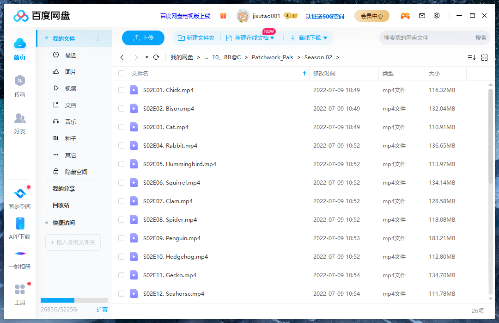Open the navigation history dropdown arrow
499x323 pixels.
(147, 57)
